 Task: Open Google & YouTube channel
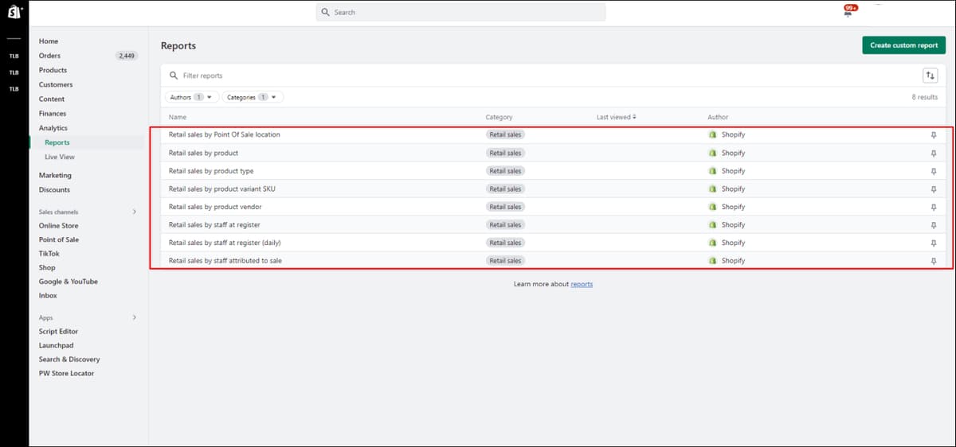(69, 282)
